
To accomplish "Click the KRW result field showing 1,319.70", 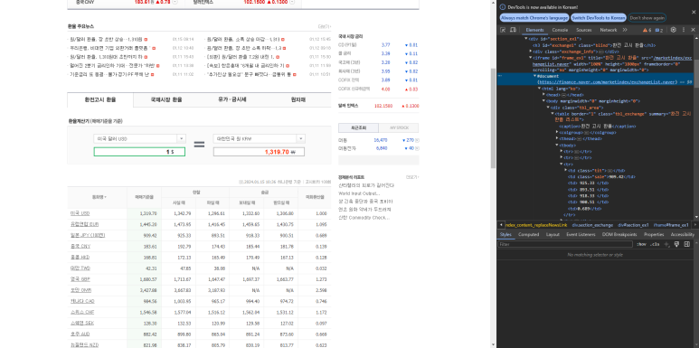I will click(x=259, y=152).
